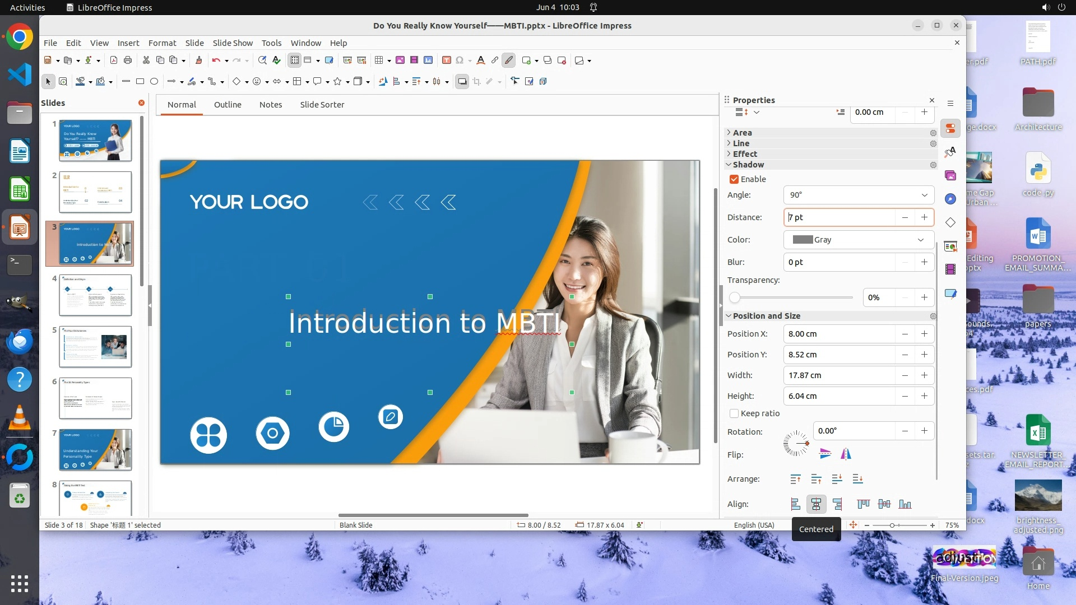Image resolution: width=1076 pixels, height=605 pixels.
Task: Toggle the Display Grid button
Action: coord(295,61)
